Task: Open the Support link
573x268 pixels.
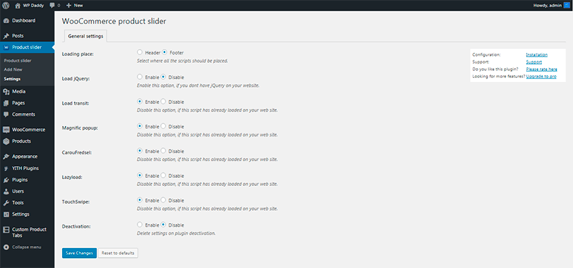Action: click(x=534, y=62)
